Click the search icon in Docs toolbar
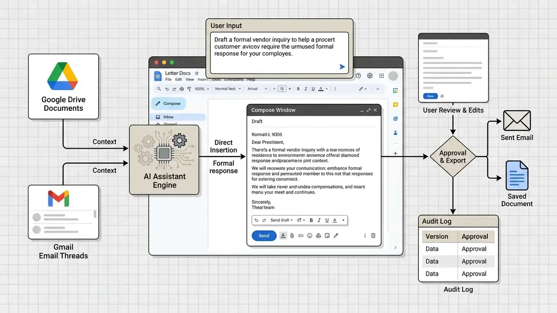 pyautogui.click(x=158, y=89)
